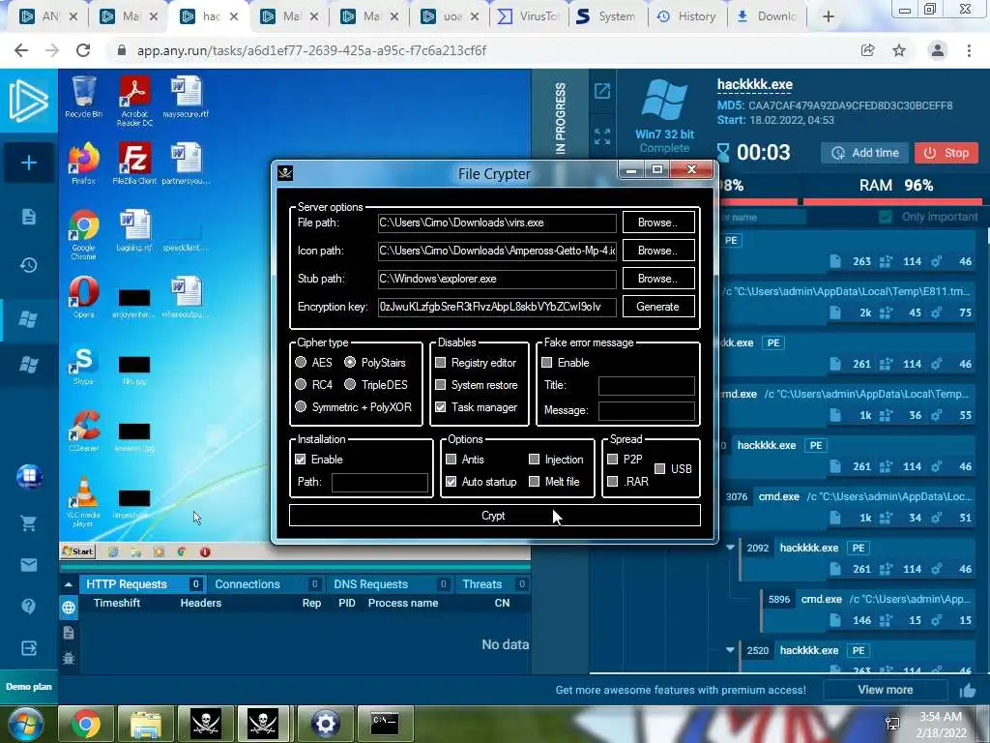Stop the running analysis task

946,153
